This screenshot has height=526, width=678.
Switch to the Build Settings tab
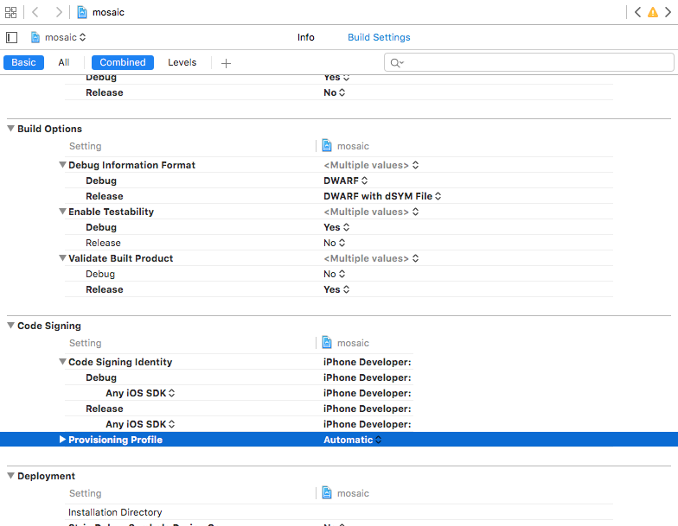pyautogui.click(x=379, y=38)
